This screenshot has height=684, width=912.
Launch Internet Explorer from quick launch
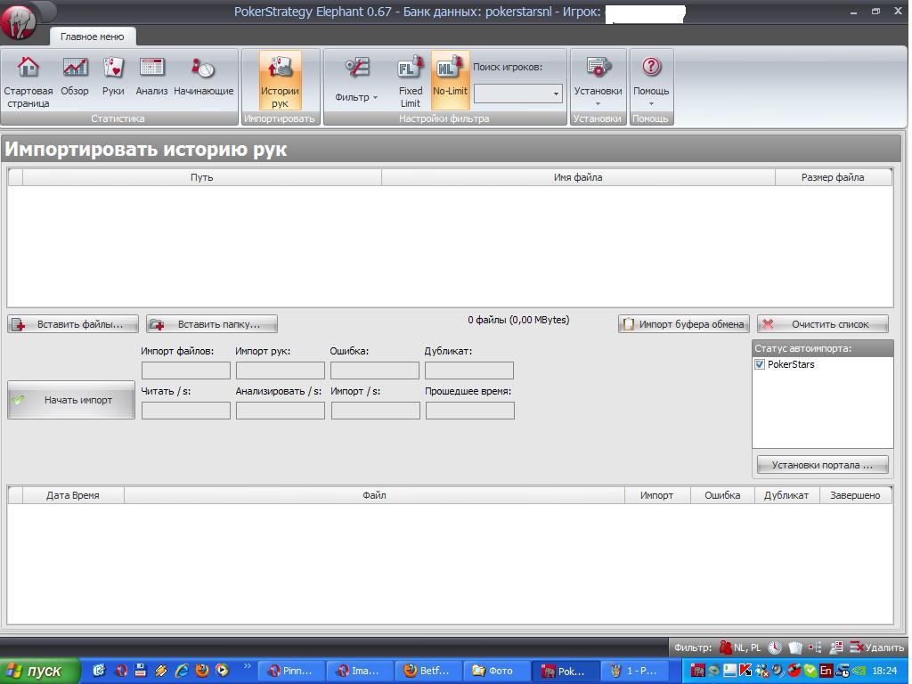tap(182, 671)
